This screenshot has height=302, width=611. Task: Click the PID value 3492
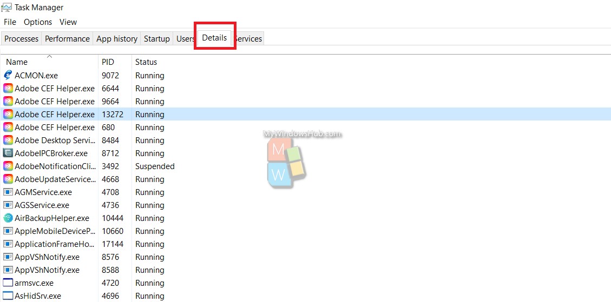[x=110, y=166]
